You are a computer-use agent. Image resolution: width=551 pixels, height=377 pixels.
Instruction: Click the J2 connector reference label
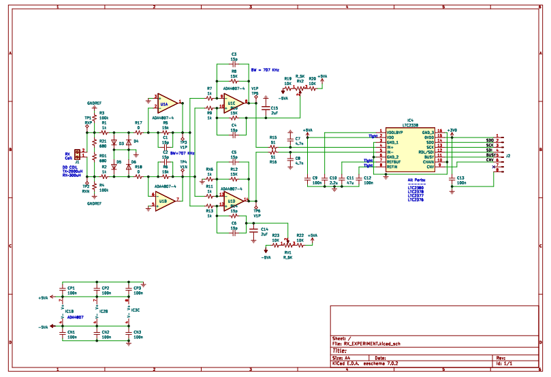coord(508,156)
